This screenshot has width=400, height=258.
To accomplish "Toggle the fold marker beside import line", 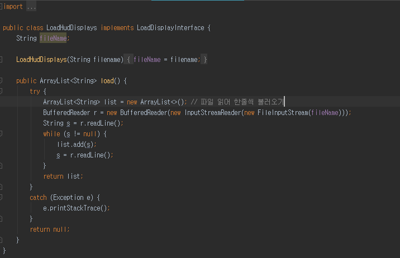I will coord(1,7).
